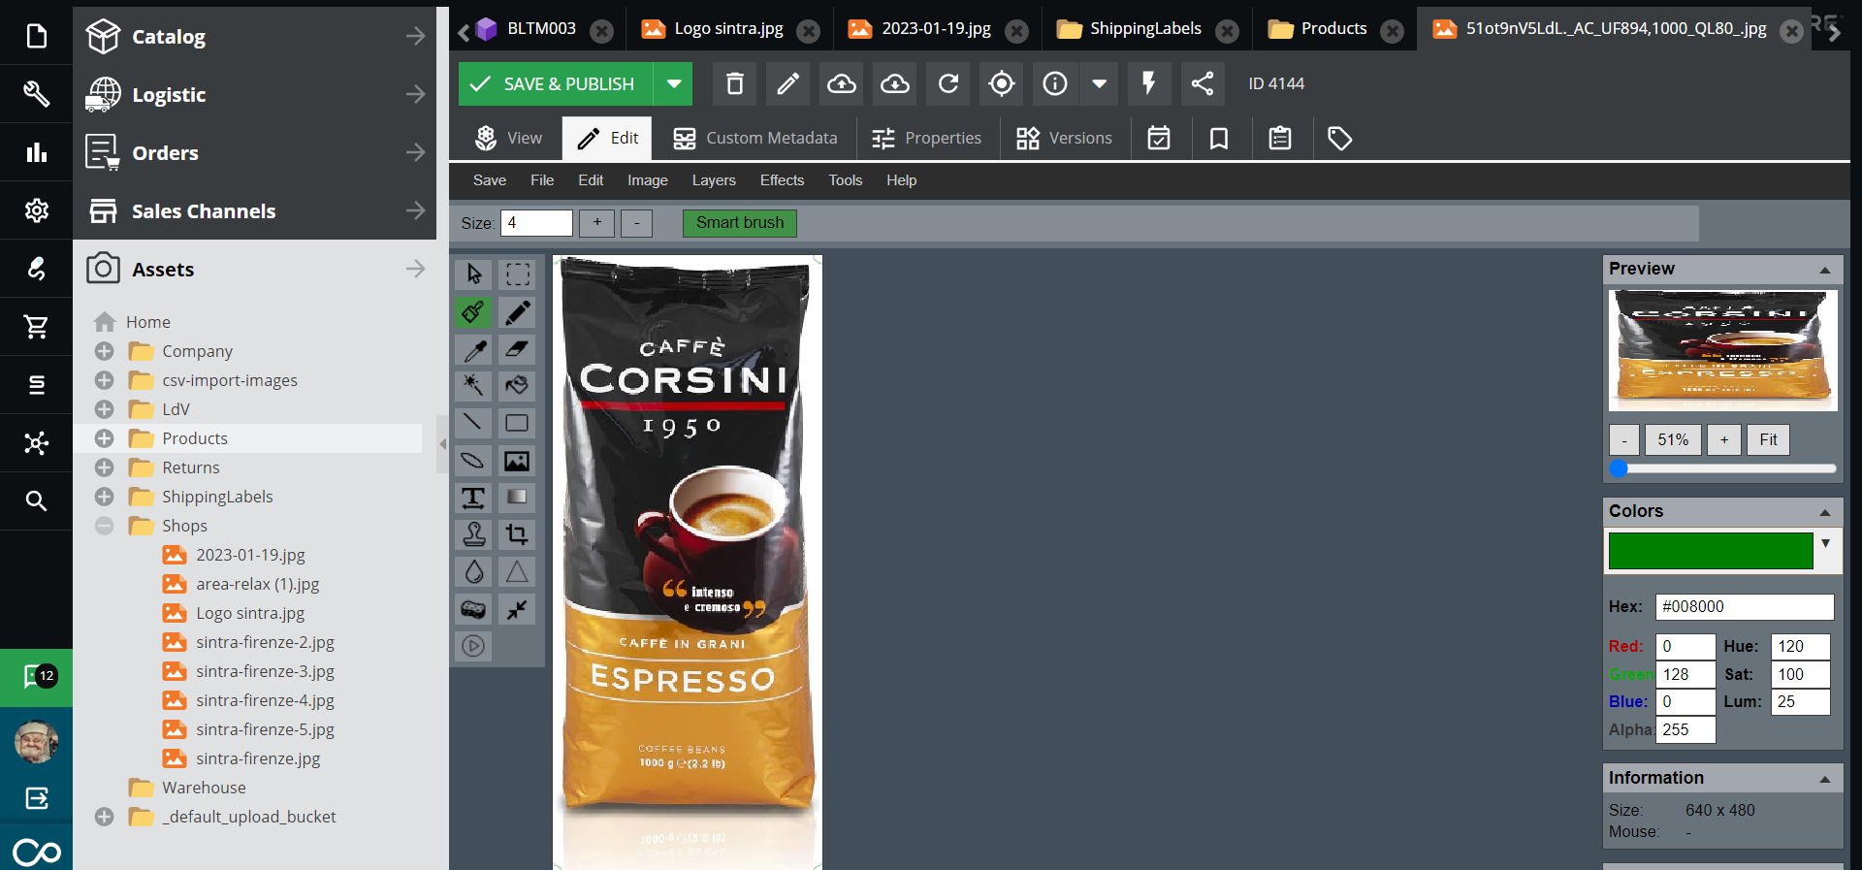Switch to the Custom Metadata tab
Viewport: 1862px width, 870px height.
[755, 139]
